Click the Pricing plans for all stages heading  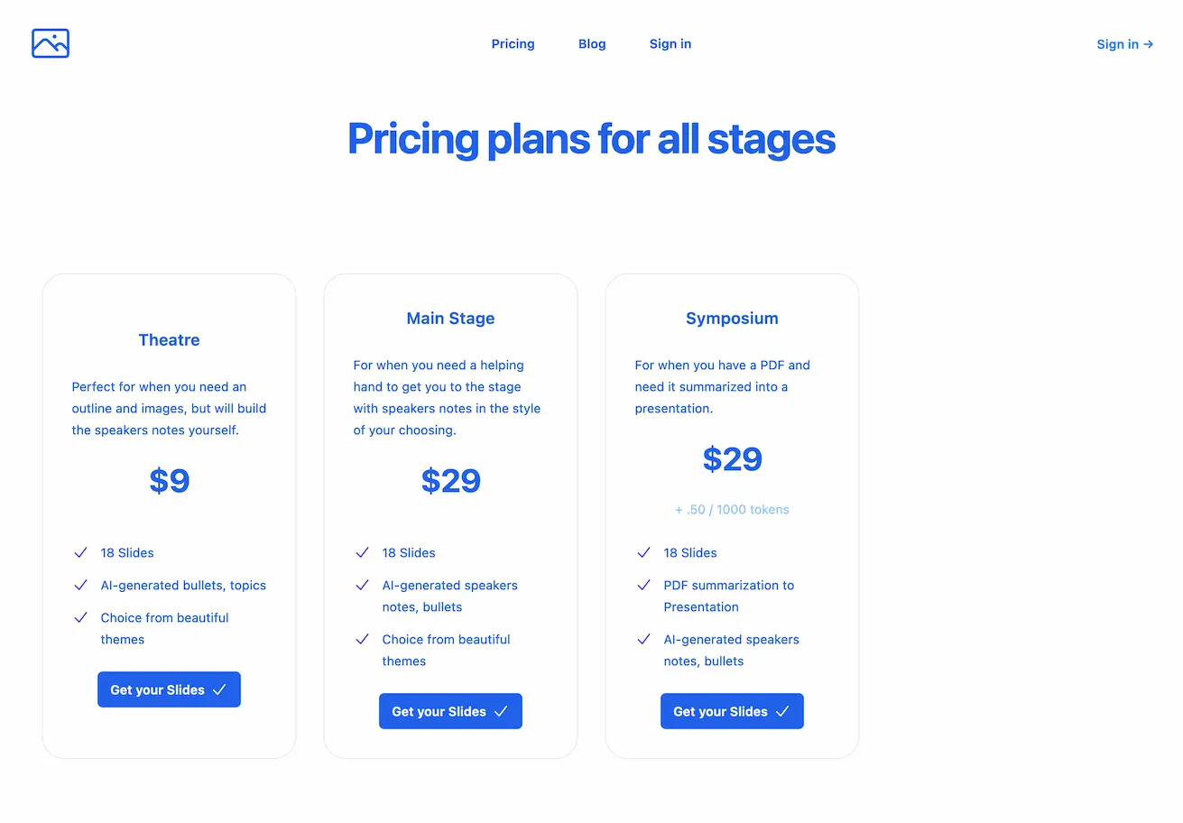591,139
